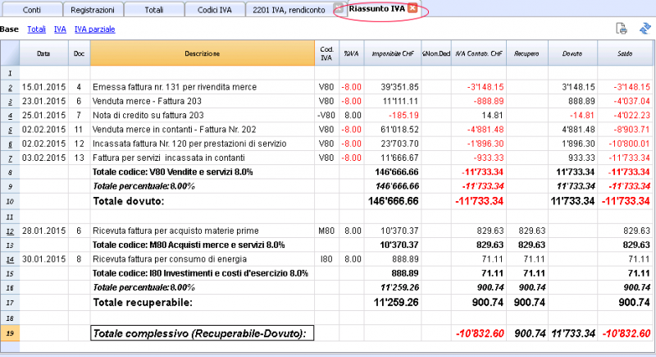Select row number 7 link
Screen dimensions: 656x357
10,158
